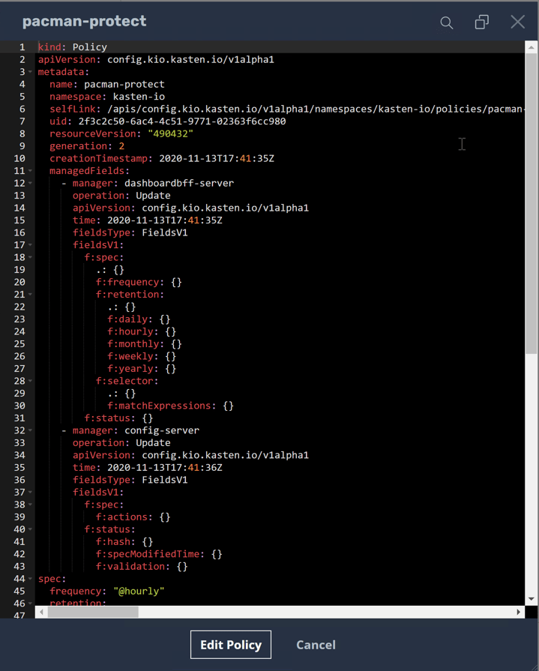Click the creationTimestamp value
Image resolution: width=539 pixels, height=671 pixels.
pos(217,158)
